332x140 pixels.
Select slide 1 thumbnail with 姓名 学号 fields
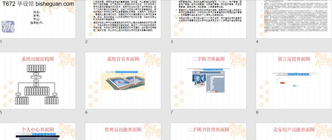[x=38, y=19]
